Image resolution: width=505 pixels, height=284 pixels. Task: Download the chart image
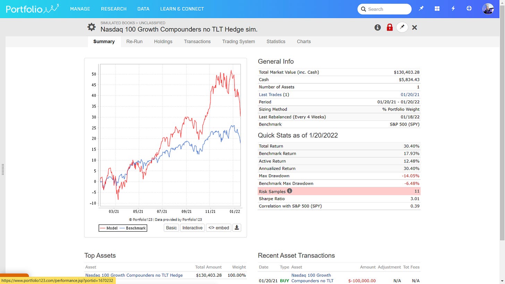[x=237, y=227]
